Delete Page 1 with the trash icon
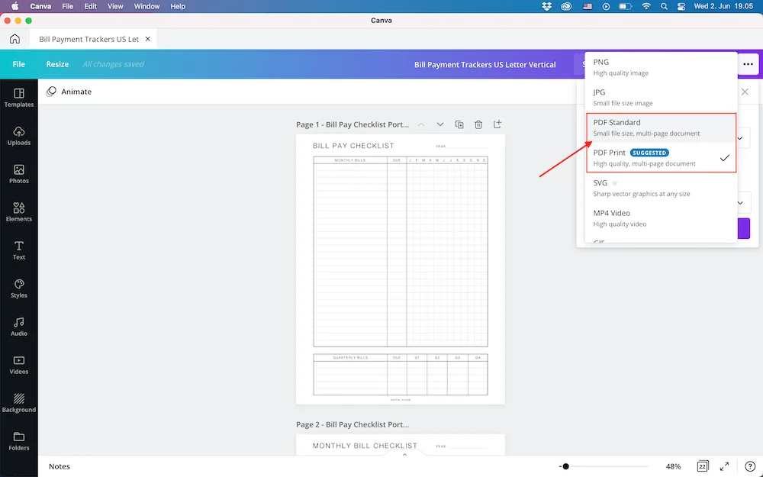763x477 pixels. coord(478,124)
